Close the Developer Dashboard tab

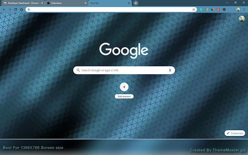pos(42,3)
